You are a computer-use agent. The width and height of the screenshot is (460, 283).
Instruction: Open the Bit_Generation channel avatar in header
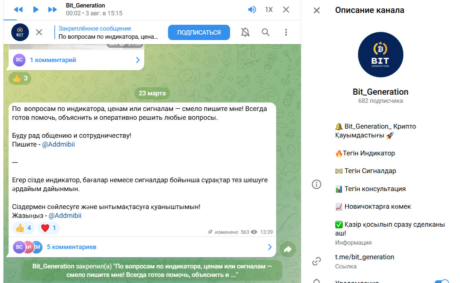(x=20, y=32)
